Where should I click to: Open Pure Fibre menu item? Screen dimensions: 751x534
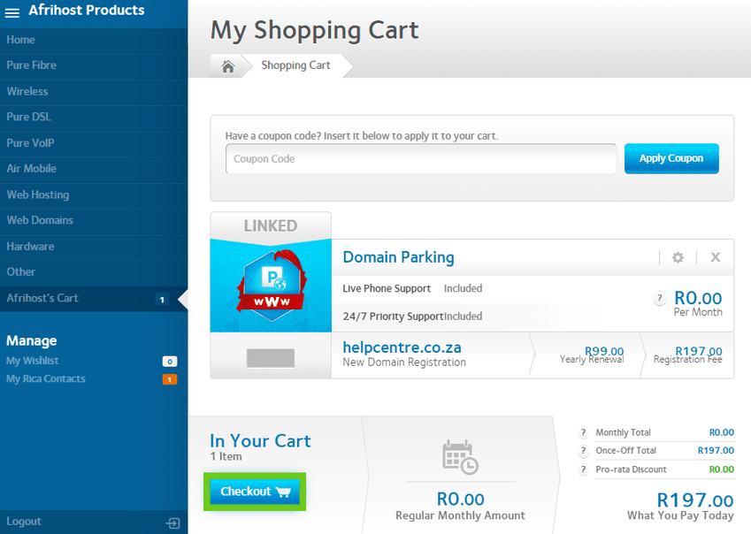pyautogui.click(x=32, y=65)
